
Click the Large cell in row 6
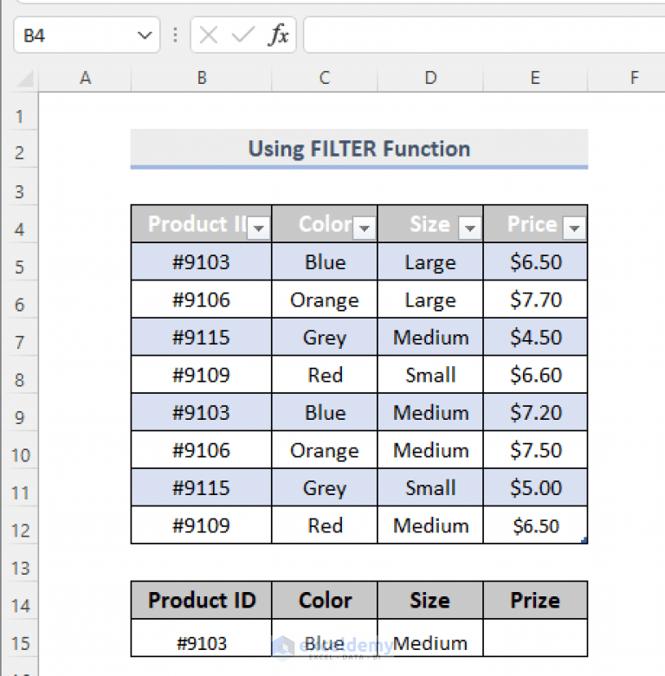pos(430,299)
